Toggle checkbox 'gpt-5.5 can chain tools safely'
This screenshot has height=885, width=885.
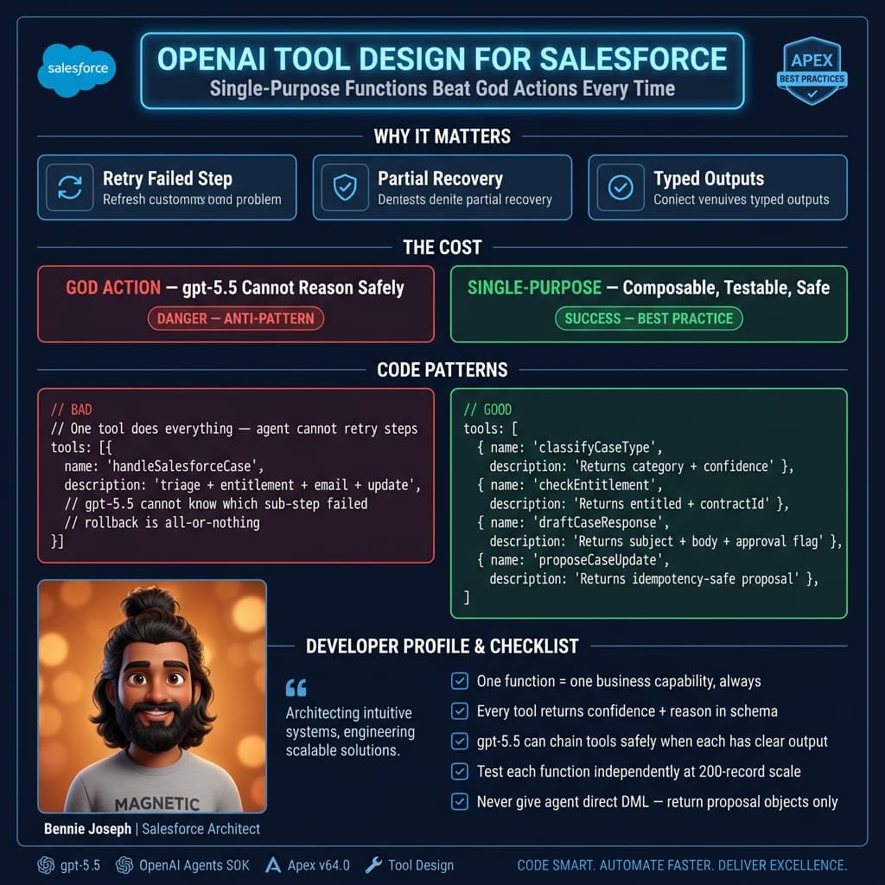(x=460, y=741)
